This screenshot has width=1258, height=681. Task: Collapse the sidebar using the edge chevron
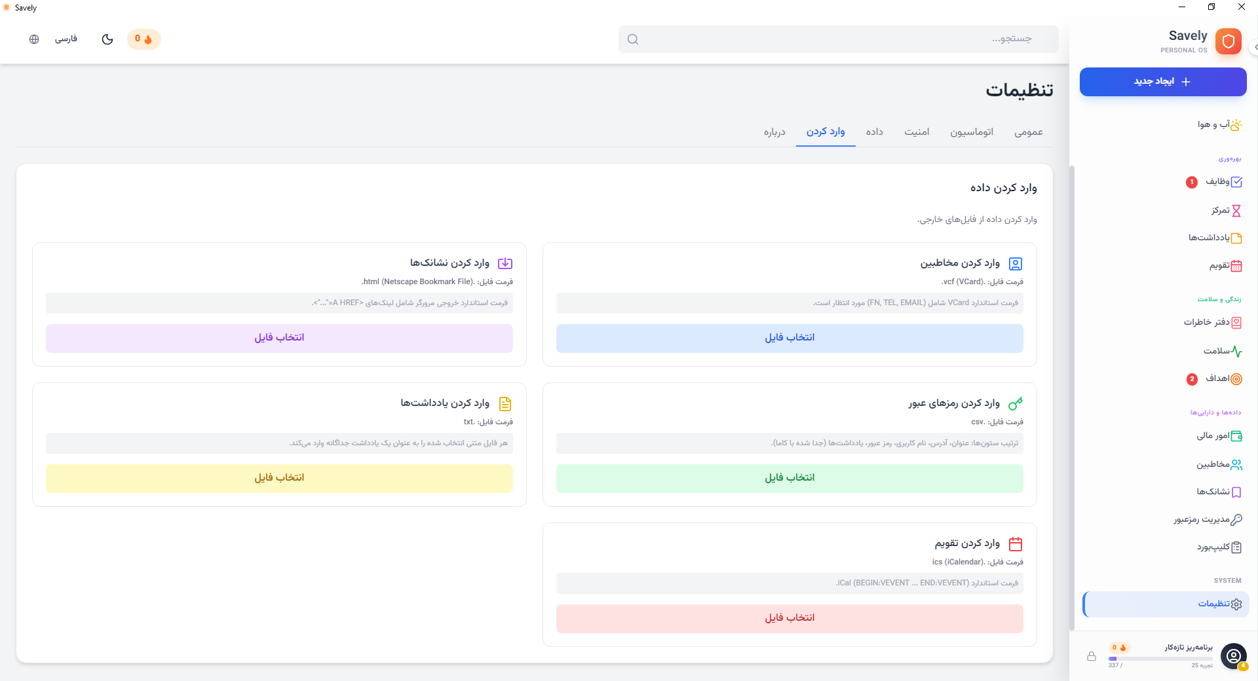[1254, 46]
